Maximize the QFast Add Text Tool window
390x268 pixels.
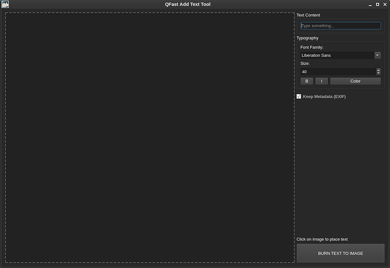378,5
